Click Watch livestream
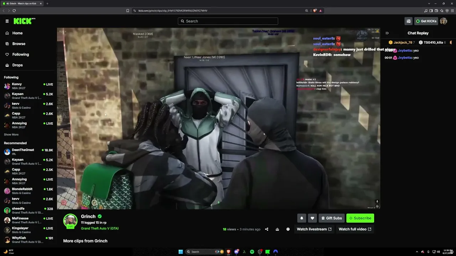The height and width of the screenshot is (256, 456). coord(314,229)
